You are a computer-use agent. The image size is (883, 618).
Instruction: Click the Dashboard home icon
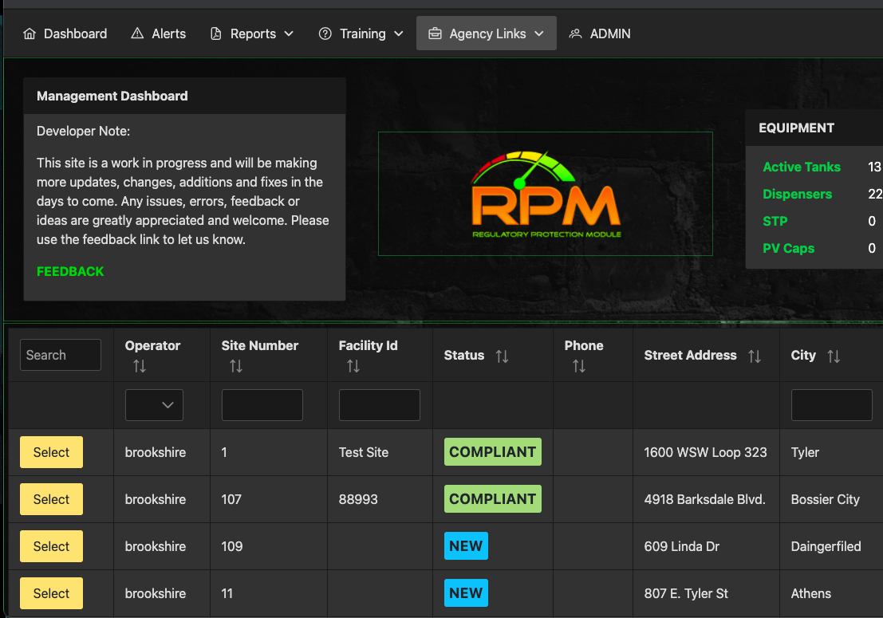(x=30, y=33)
